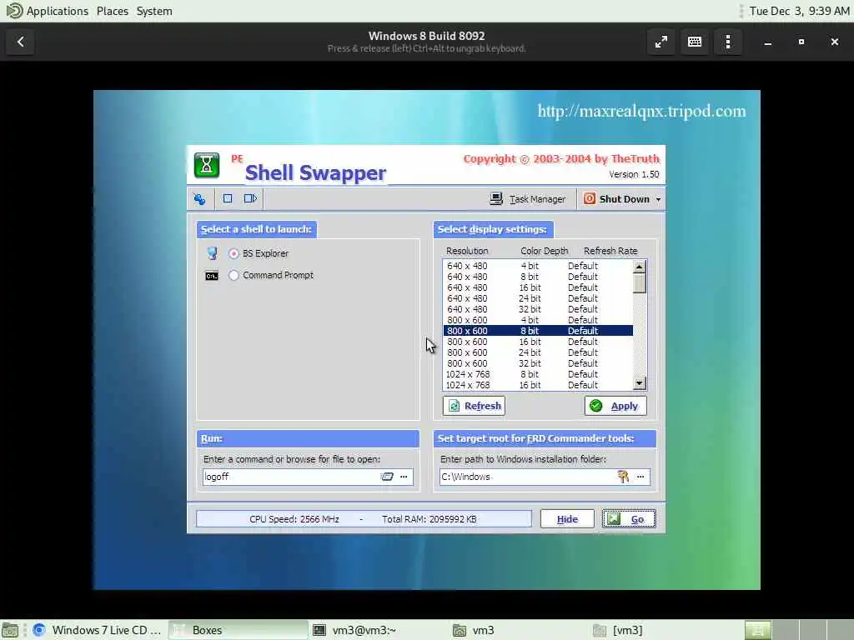The image size is (854, 640).
Task: Switch to [vm3] taskbar window
Action: tap(660, 630)
